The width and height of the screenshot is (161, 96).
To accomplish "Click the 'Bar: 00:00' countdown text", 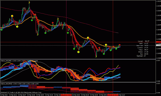I will (144, 54).
